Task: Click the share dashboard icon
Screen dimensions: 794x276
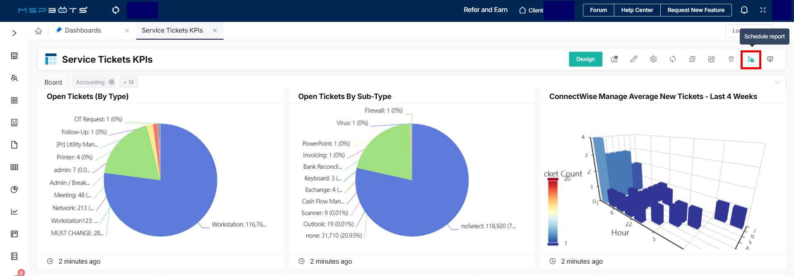Action: click(712, 59)
